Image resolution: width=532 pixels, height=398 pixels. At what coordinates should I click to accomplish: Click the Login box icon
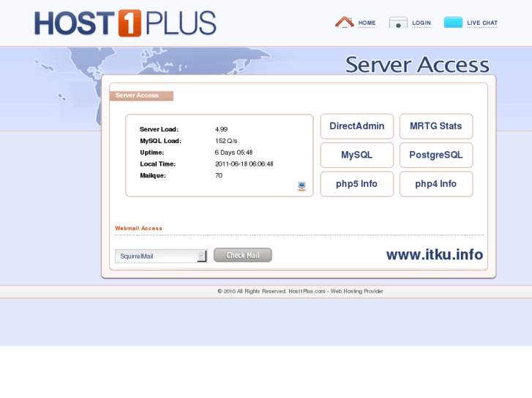click(x=398, y=23)
